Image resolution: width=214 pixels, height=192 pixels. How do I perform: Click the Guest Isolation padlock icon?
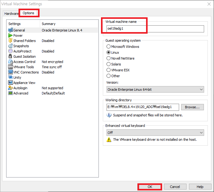click(x=10, y=56)
